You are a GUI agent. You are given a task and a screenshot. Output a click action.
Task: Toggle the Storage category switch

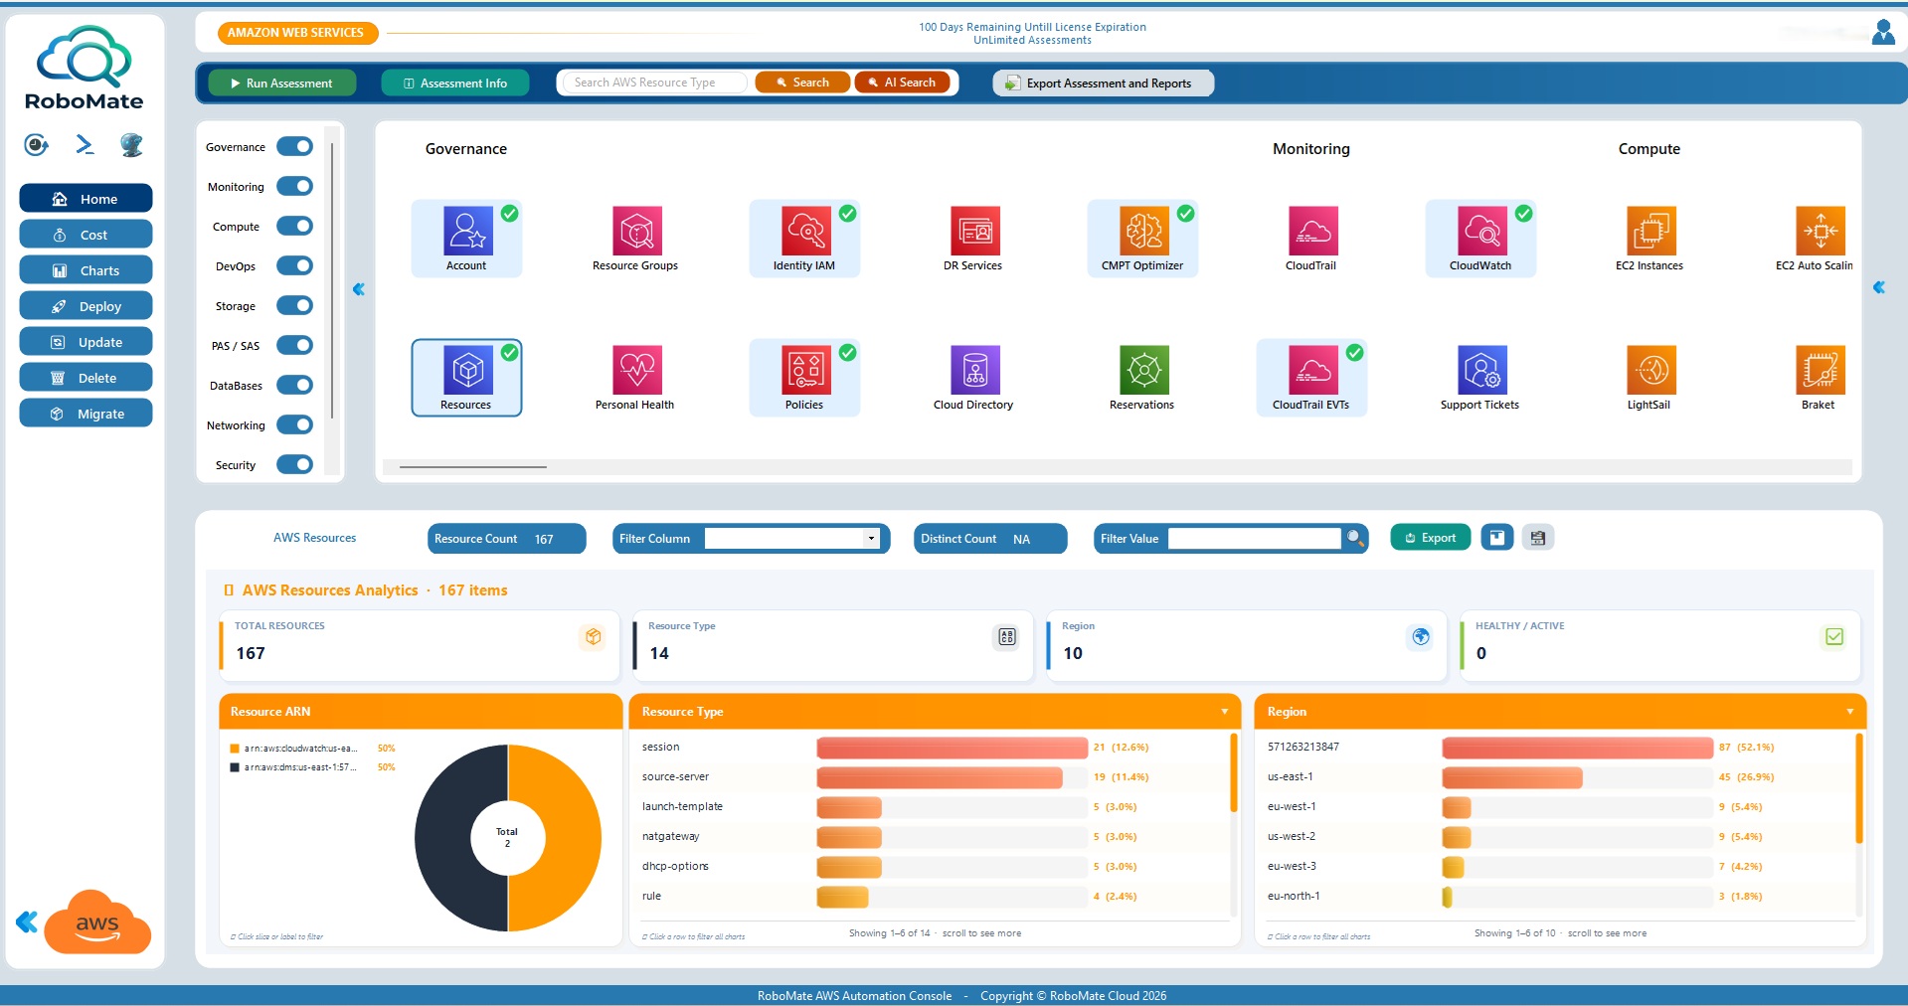click(294, 306)
